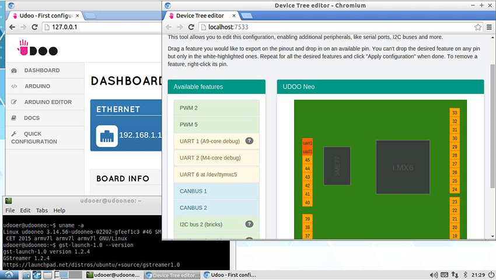
Task: Open the terminal Tabs menu
Action: coord(42,211)
